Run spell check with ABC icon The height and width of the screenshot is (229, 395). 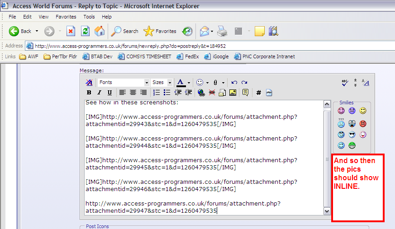click(345, 83)
